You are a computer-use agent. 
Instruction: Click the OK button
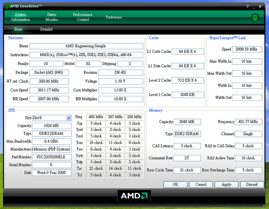tap(175, 184)
